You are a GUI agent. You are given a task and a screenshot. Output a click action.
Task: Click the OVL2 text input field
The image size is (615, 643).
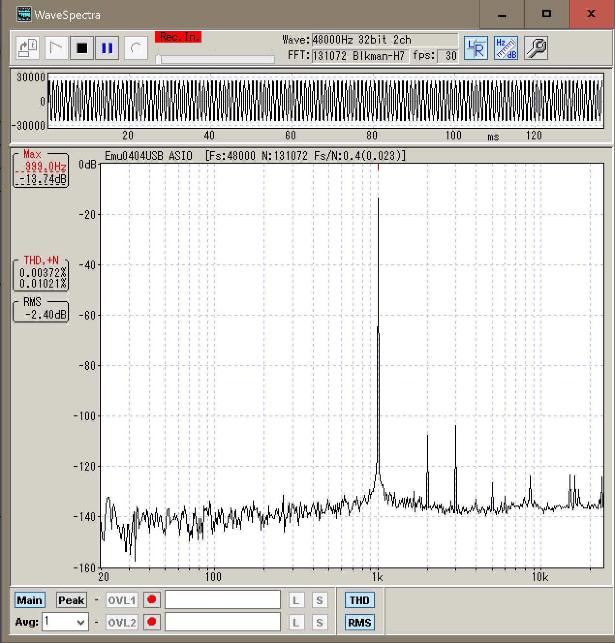[x=223, y=622]
